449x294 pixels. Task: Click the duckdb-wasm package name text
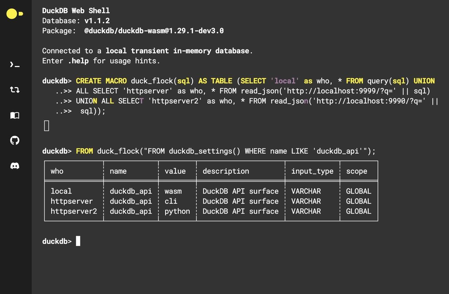point(154,31)
